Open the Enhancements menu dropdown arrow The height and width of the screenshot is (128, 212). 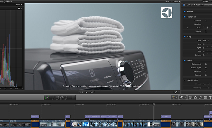pyautogui.click(x=177, y=98)
